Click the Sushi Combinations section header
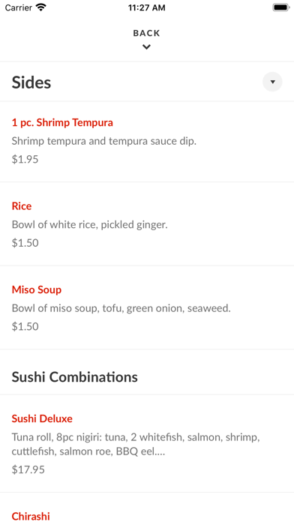This screenshot has width=294, height=522. click(74, 376)
